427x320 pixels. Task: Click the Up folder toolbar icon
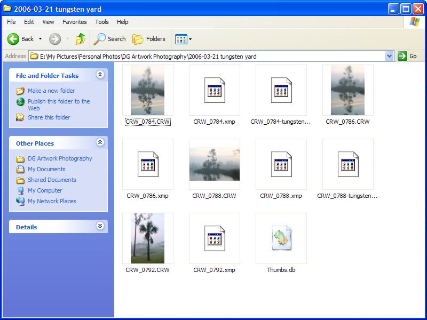pyautogui.click(x=81, y=39)
